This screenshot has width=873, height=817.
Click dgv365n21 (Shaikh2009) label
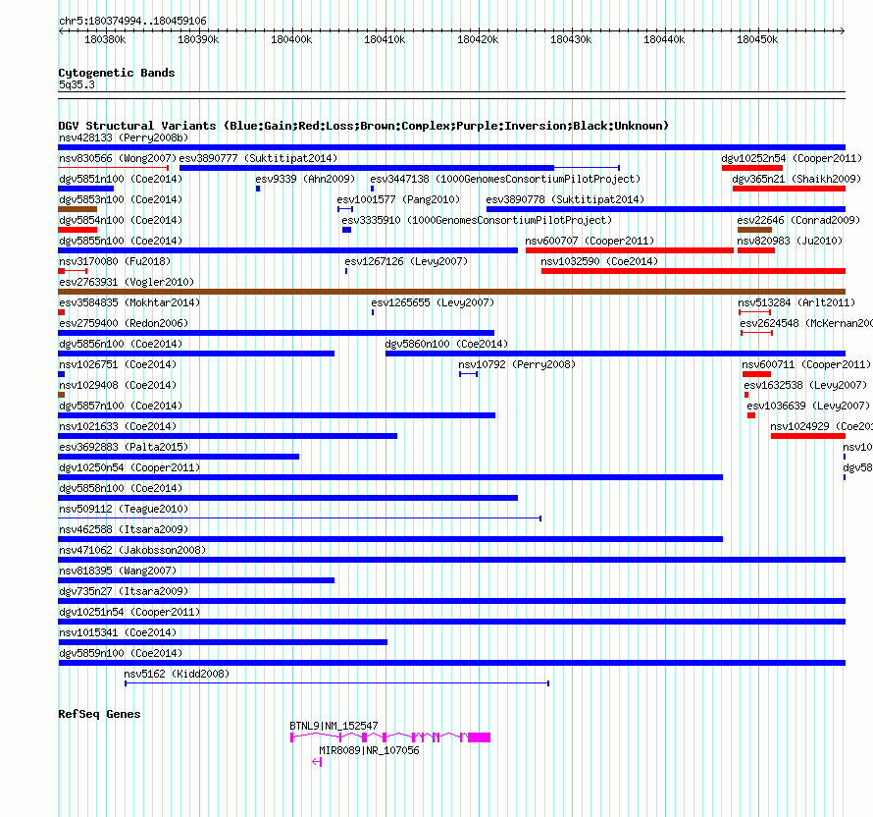point(796,179)
